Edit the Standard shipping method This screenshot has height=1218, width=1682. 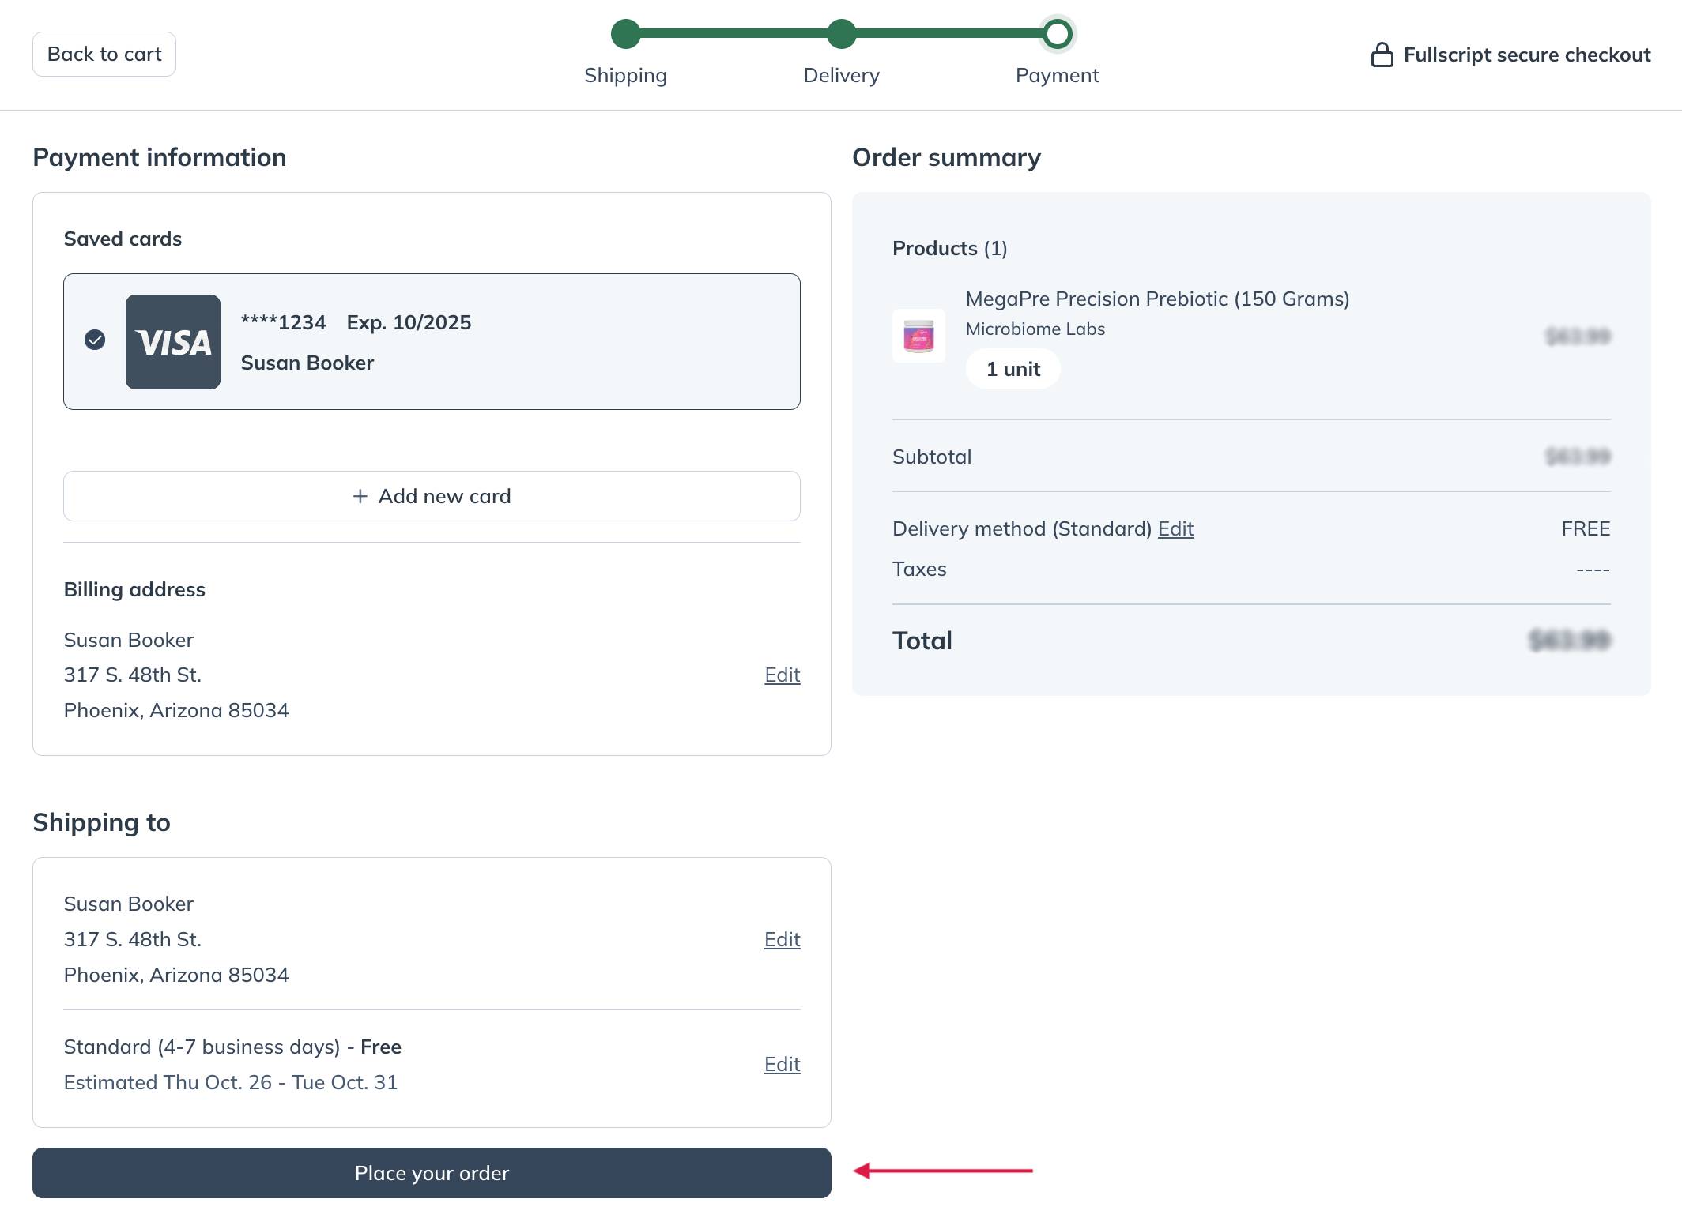(x=782, y=1065)
